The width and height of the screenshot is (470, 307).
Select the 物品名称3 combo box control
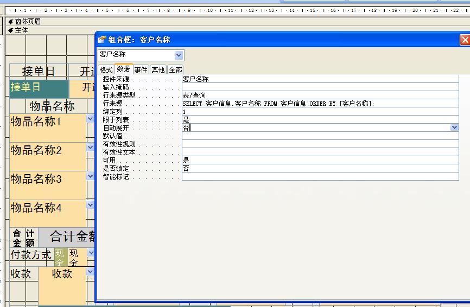pos(48,186)
